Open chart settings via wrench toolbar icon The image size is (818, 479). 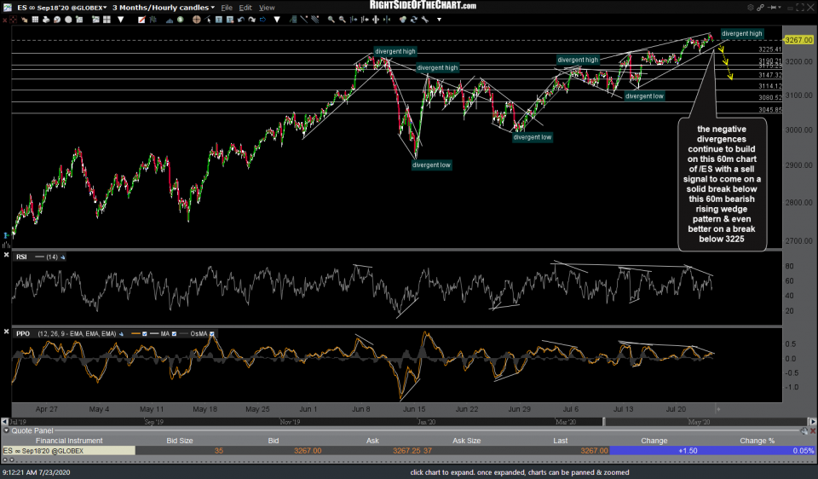tap(424, 20)
